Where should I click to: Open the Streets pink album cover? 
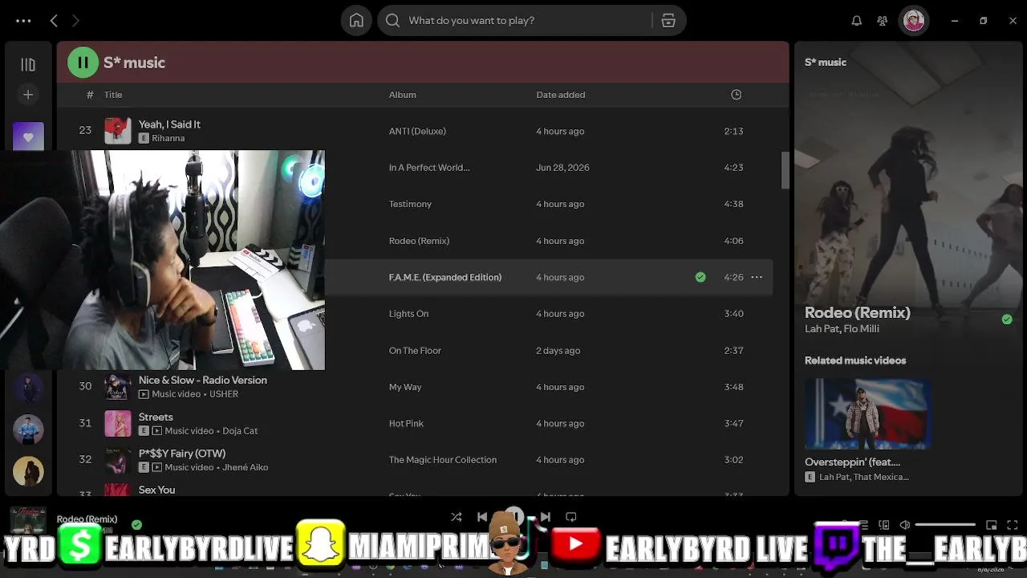118,424
